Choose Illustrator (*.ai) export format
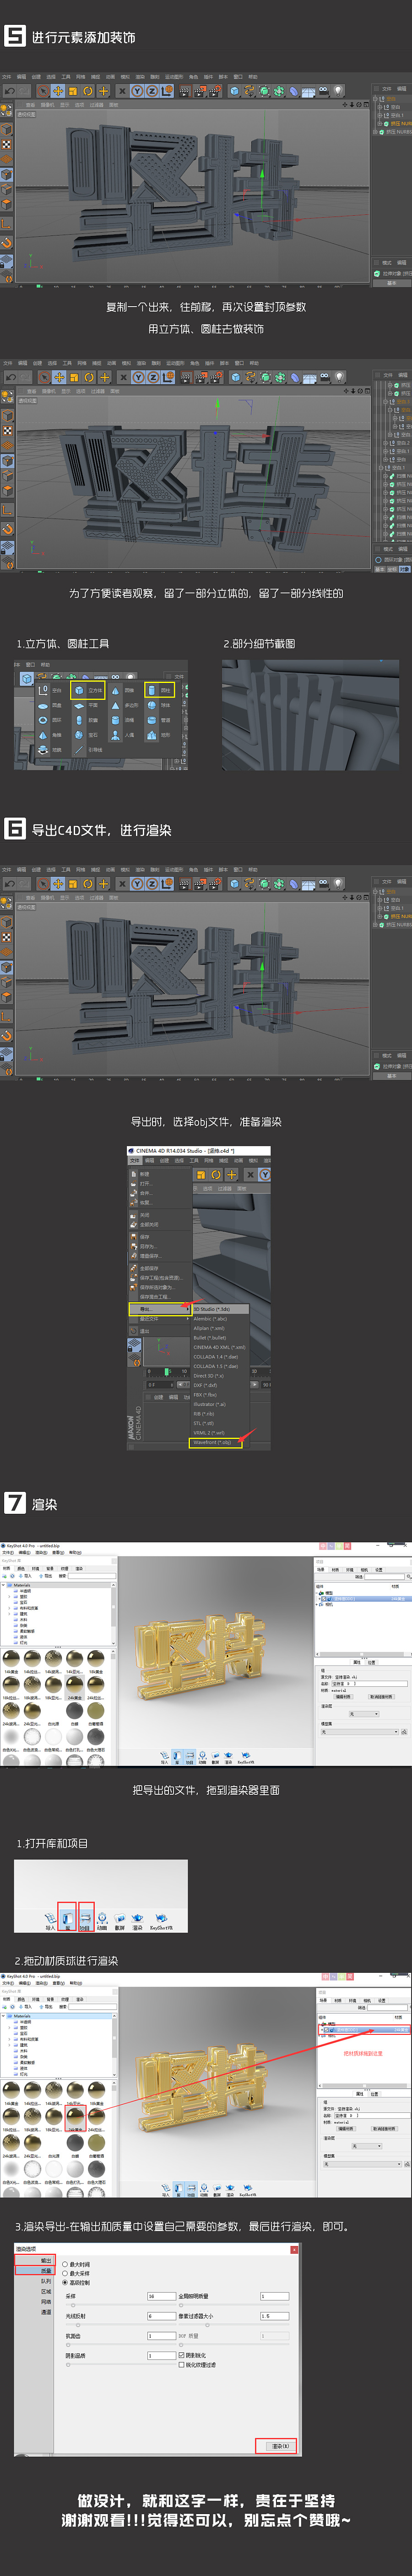Screen dimensions: 412x2576 point(218,1404)
